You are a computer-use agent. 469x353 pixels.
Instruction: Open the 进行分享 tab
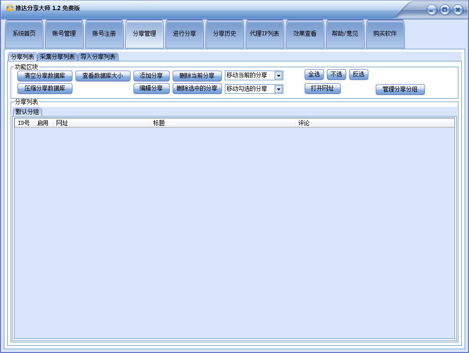pos(185,34)
